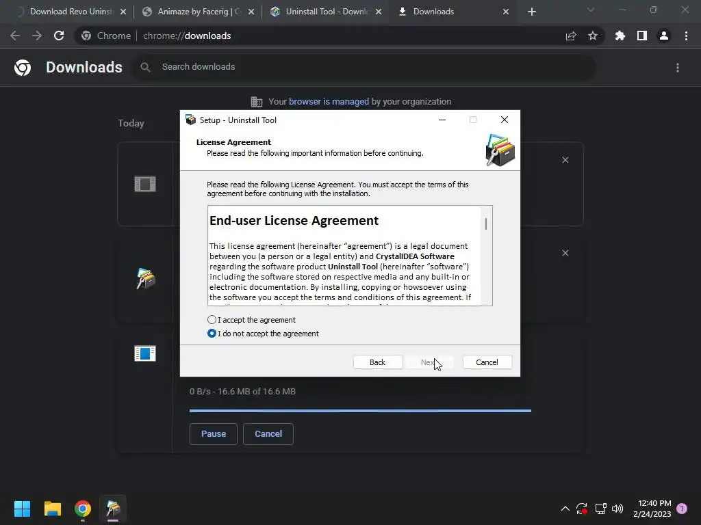The height and width of the screenshot is (525, 701).
Task: Bookmark this page with star icon
Action: coord(593,36)
